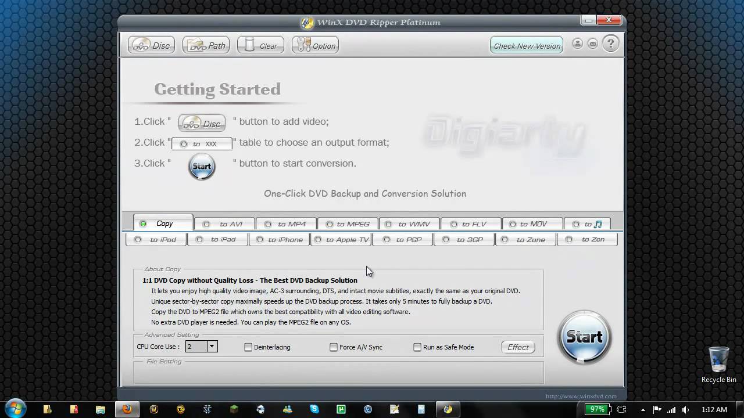Image resolution: width=744 pixels, height=418 pixels.
Task: Select the to MPEG tab
Action: tap(348, 224)
